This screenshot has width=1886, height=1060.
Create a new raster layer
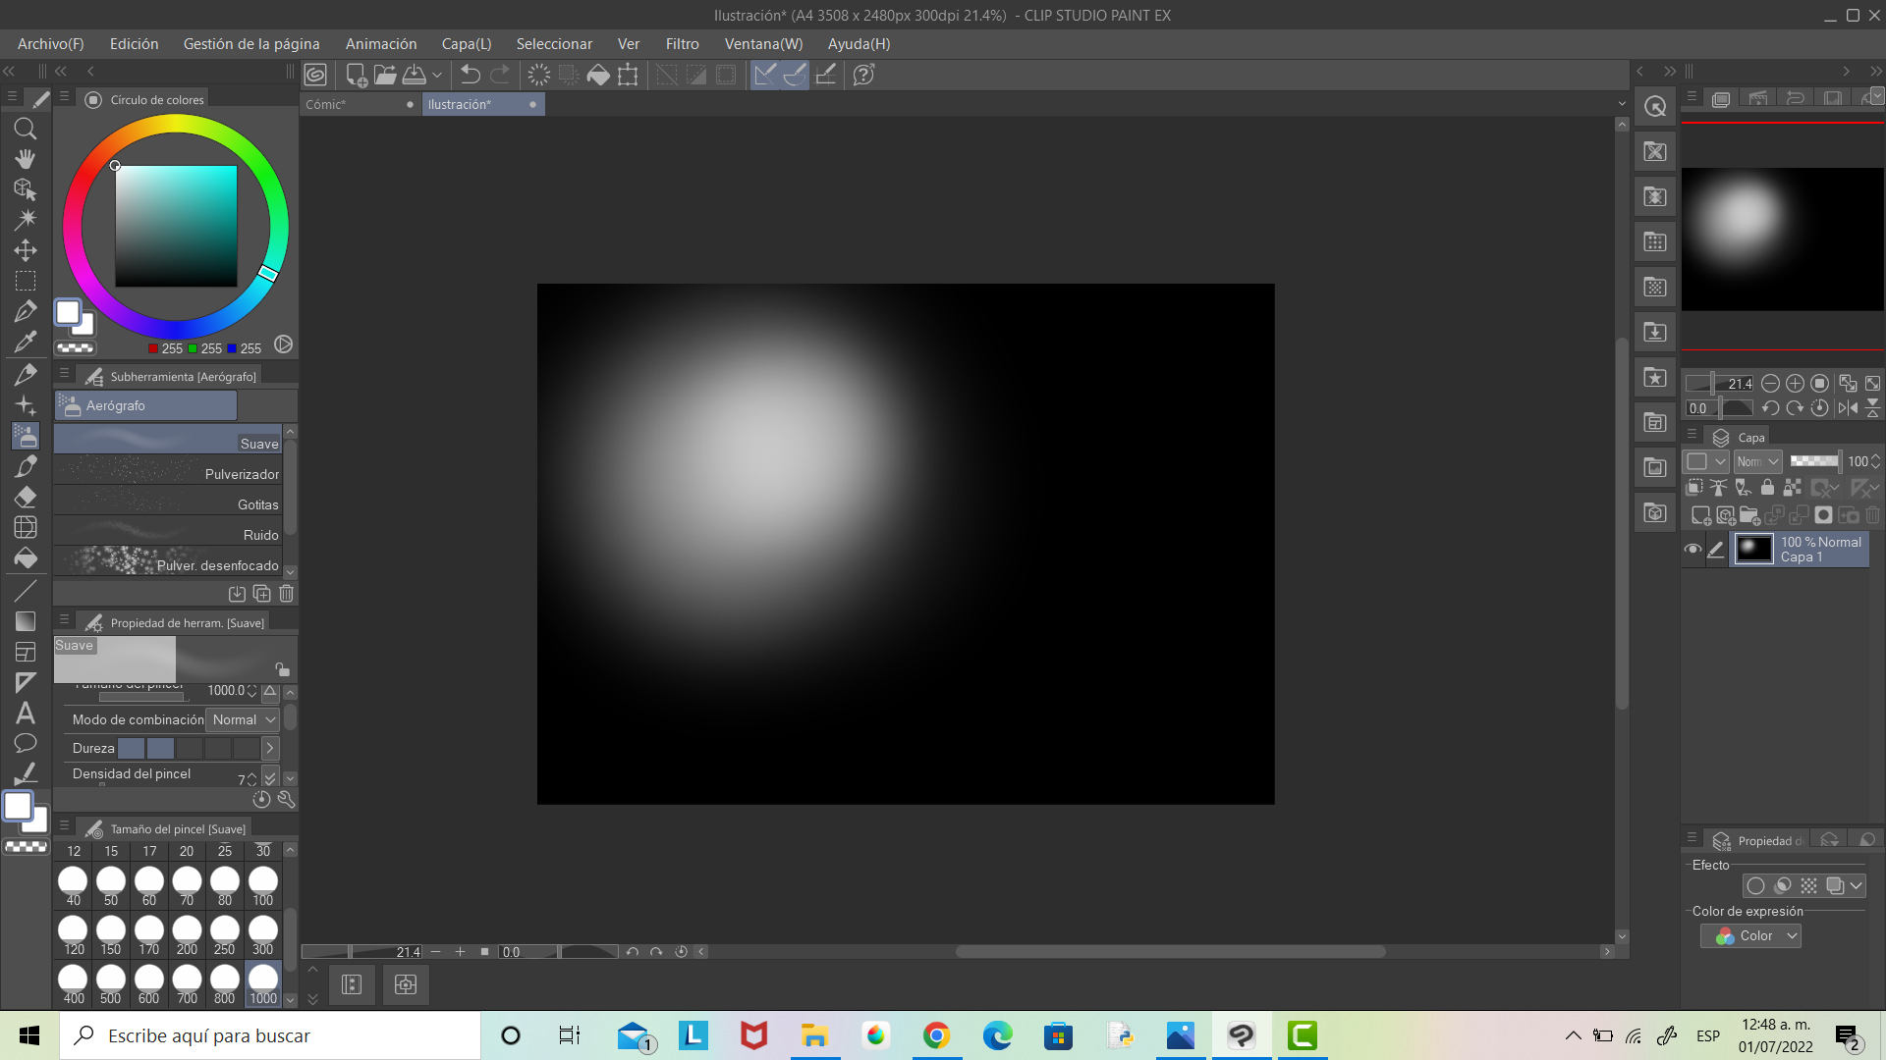click(1700, 515)
